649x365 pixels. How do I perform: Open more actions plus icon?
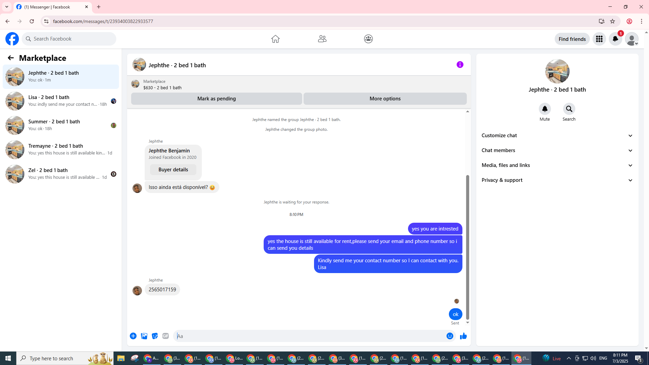[133, 336]
